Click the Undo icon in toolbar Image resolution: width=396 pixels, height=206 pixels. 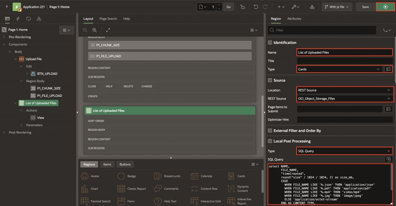coord(256,7)
